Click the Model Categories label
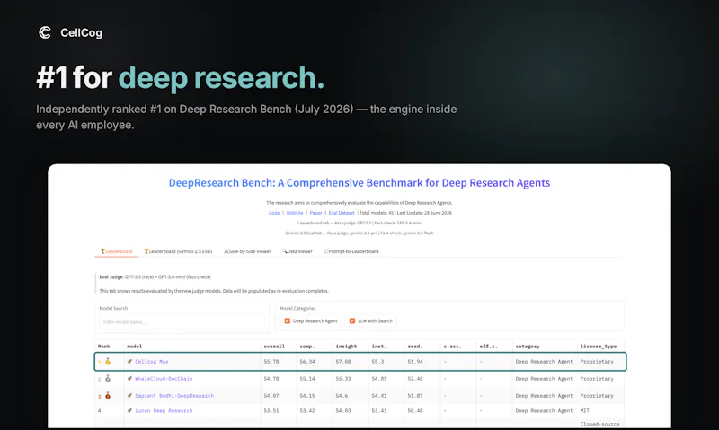 point(297,308)
